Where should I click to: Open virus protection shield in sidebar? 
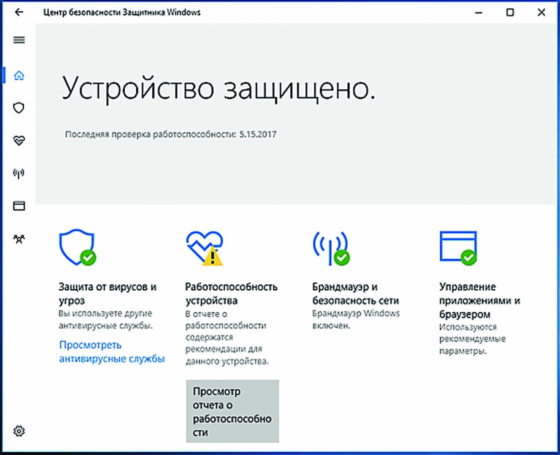pos(19,108)
